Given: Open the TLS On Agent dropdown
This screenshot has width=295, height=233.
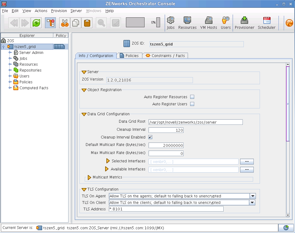Looking at the screenshot, I should coord(252,196).
